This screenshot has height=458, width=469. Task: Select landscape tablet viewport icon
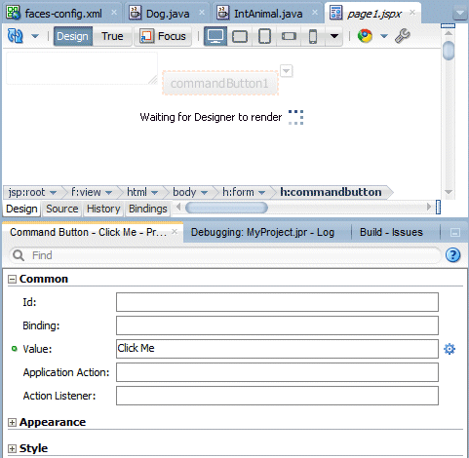240,36
